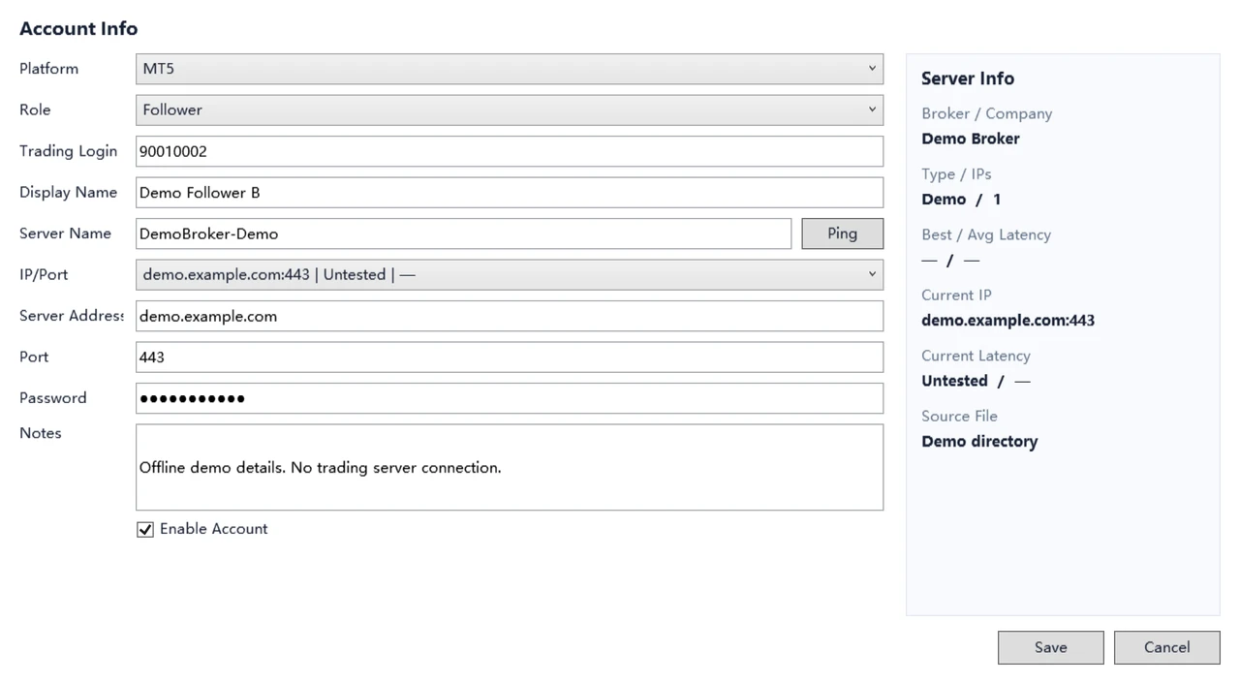Screen dimensions: 1240x684
Task: Focus the Trading Login field
Action: 510,151
